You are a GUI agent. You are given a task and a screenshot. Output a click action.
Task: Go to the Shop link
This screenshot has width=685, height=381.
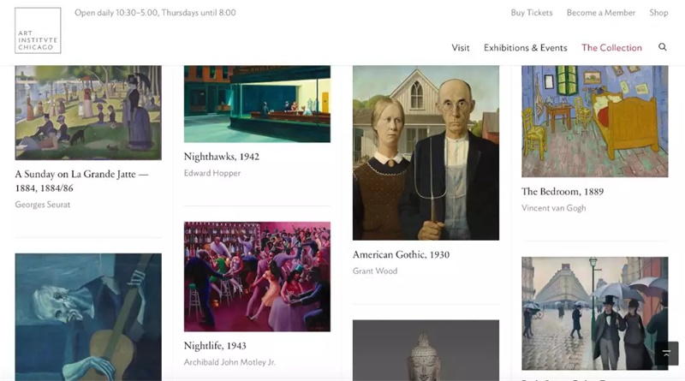pos(658,13)
